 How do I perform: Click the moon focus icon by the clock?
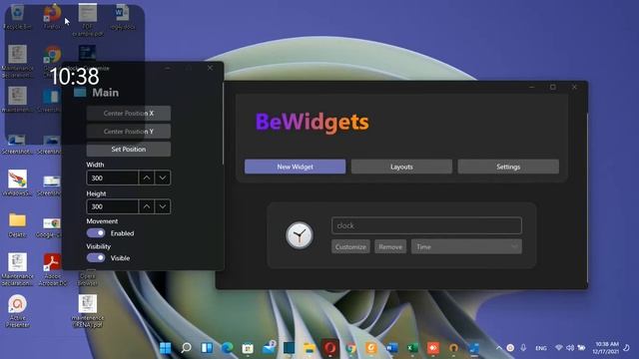(x=626, y=348)
